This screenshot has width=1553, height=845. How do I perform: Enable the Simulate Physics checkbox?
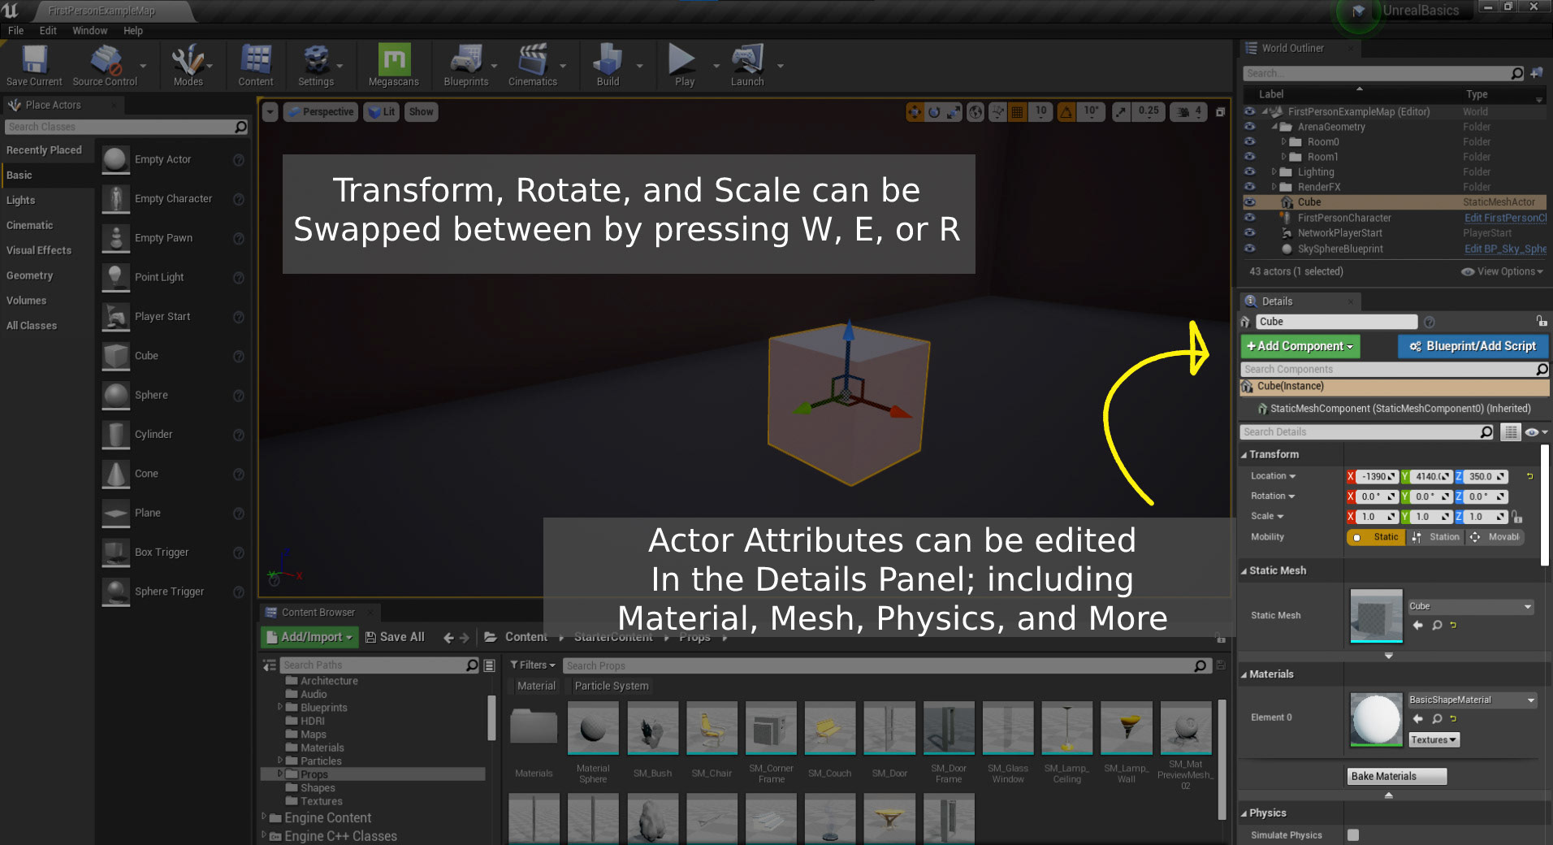tap(1353, 834)
